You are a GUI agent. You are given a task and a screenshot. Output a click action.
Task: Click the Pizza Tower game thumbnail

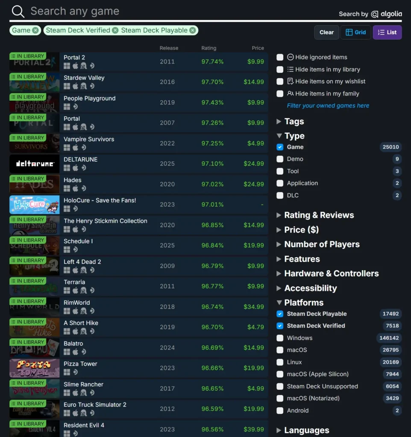click(x=35, y=368)
